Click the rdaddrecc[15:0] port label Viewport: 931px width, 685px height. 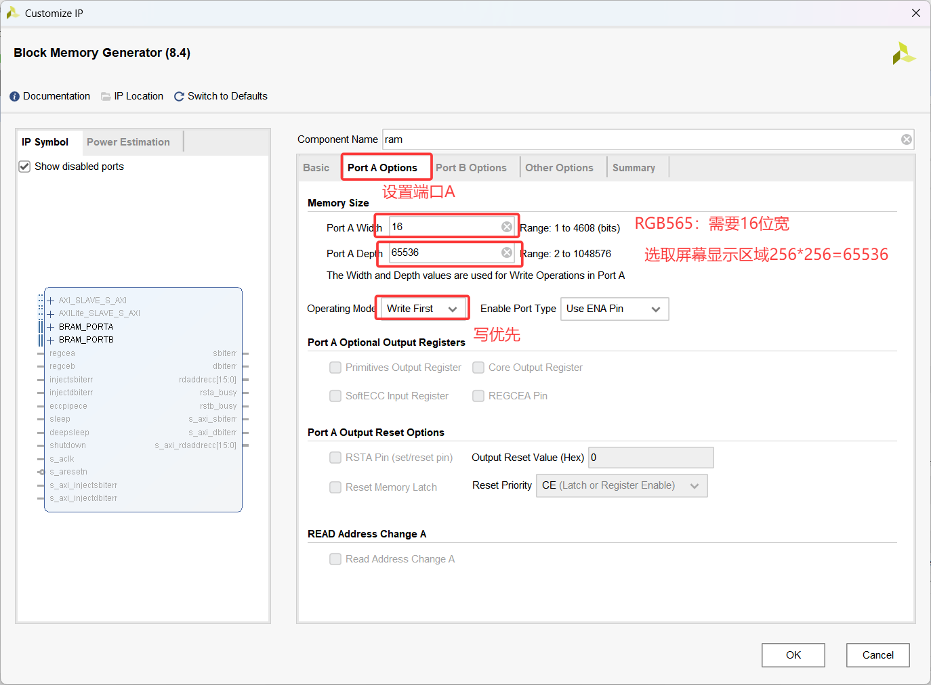tap(207, 380)
